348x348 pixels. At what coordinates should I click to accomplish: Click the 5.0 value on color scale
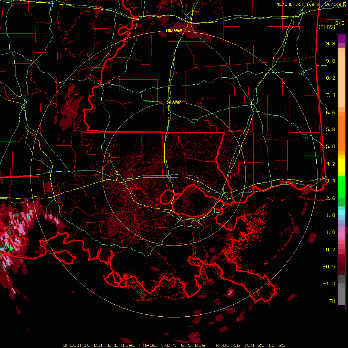click(x=331, y=147)
